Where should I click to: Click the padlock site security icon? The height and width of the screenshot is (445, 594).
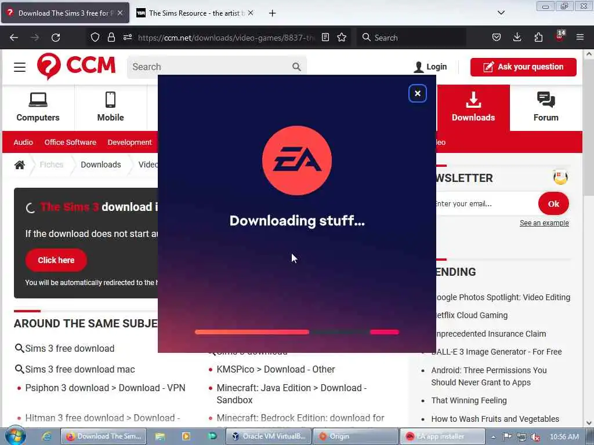[x=111, y=37]
